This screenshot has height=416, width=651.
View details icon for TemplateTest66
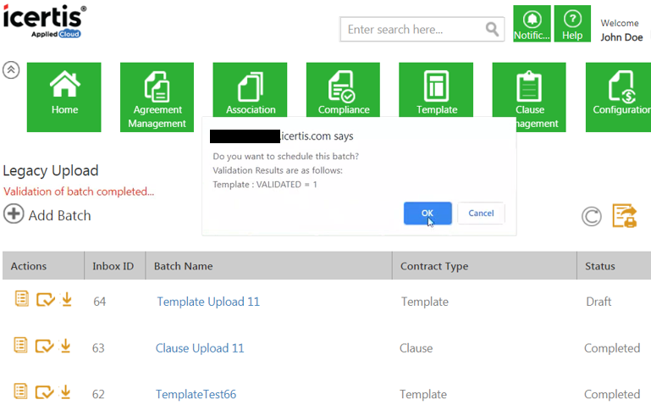tap(21, 391)
